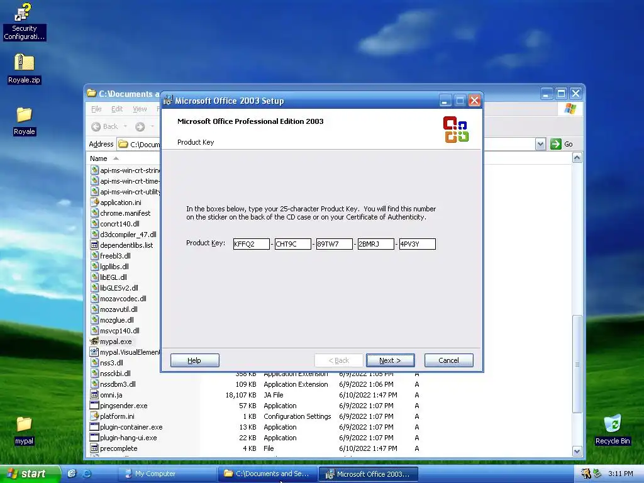Click the fourth product key box 2BMRJ
Screen dimensions: 644x483
coord(376,244)
